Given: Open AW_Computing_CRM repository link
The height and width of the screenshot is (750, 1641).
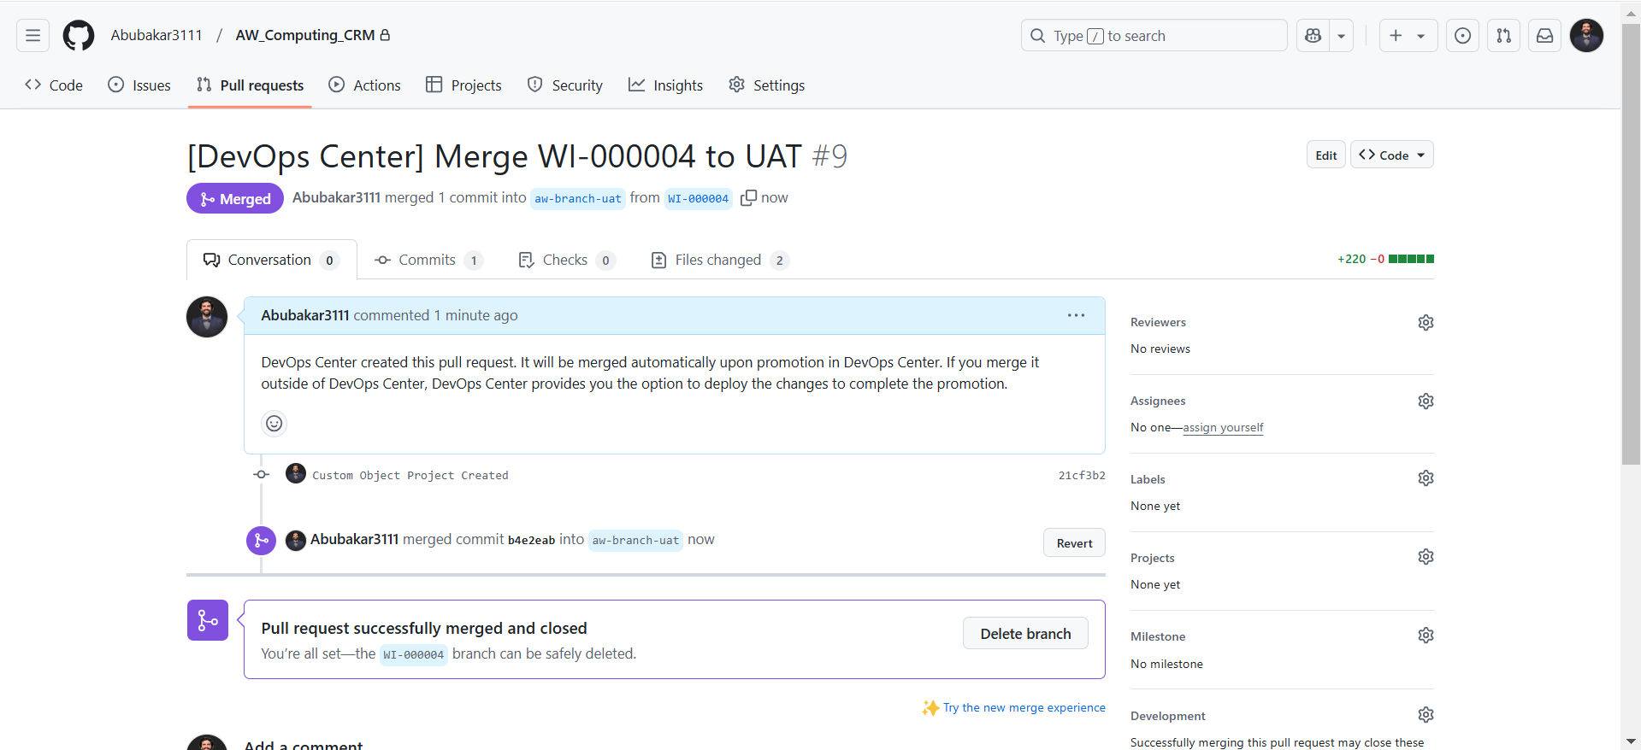Looking at the screenshot, I should point(305,35).
